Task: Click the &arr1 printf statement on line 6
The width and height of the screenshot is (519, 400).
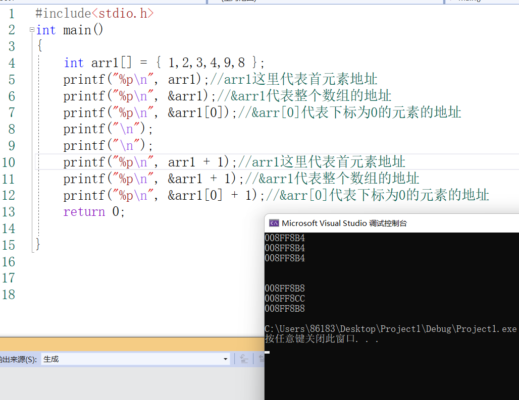Action: (139, 96)
